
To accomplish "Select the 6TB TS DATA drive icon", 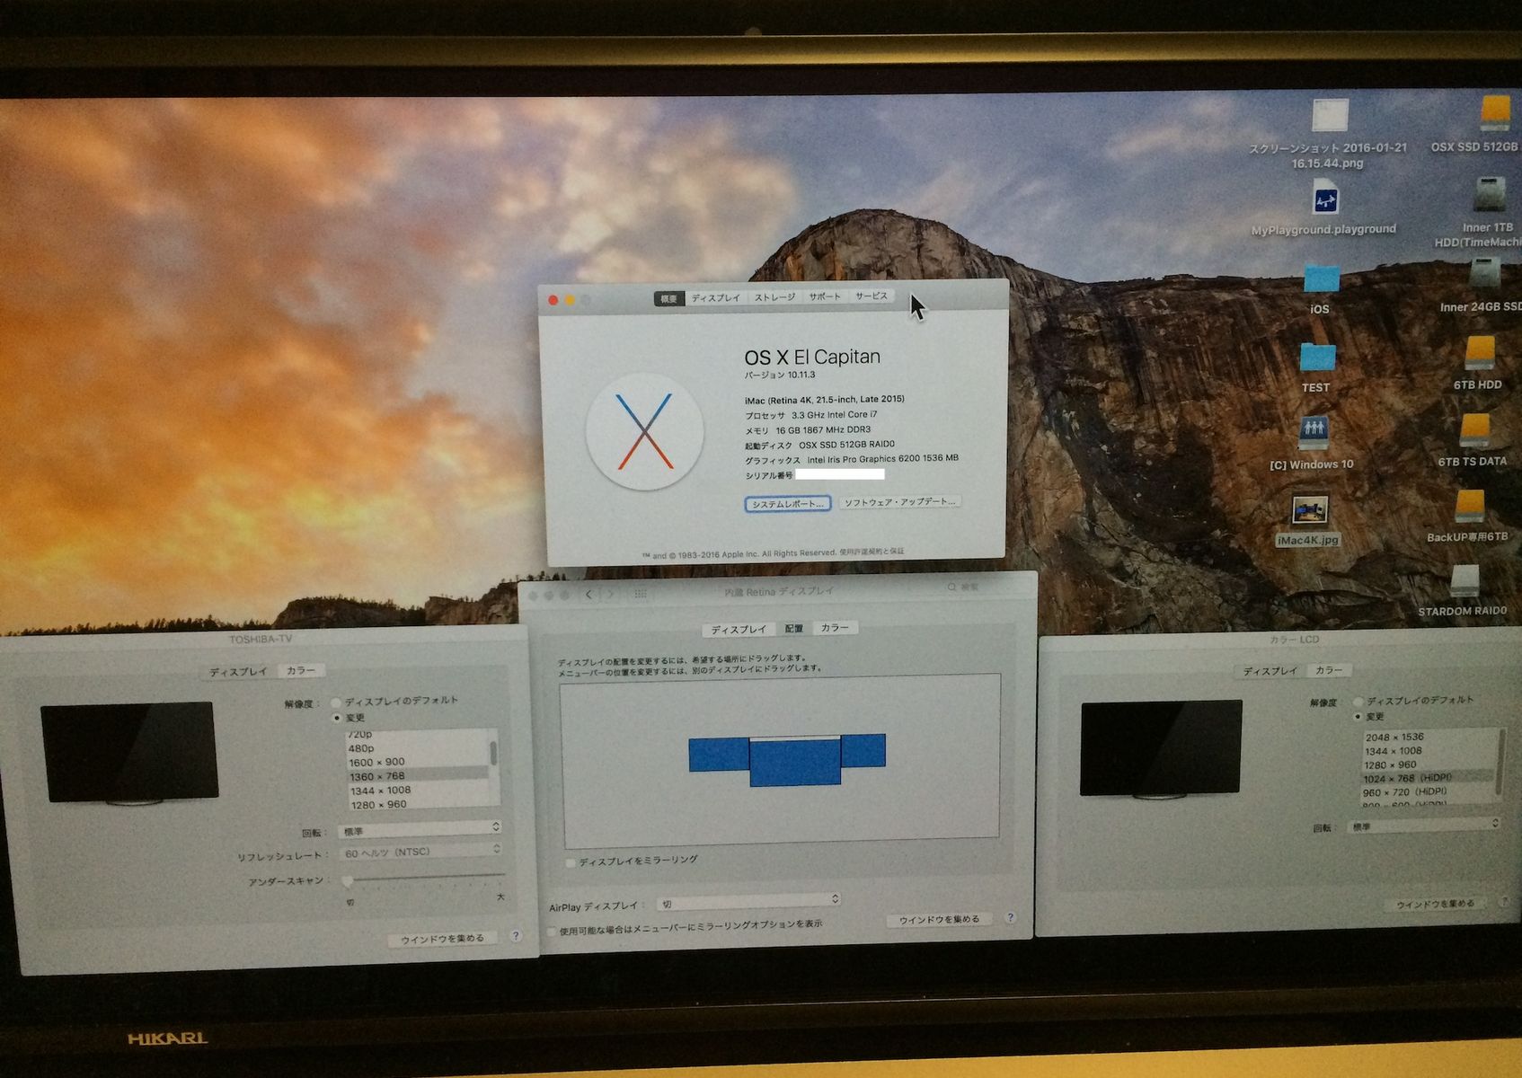I will tap(1474, 431).
